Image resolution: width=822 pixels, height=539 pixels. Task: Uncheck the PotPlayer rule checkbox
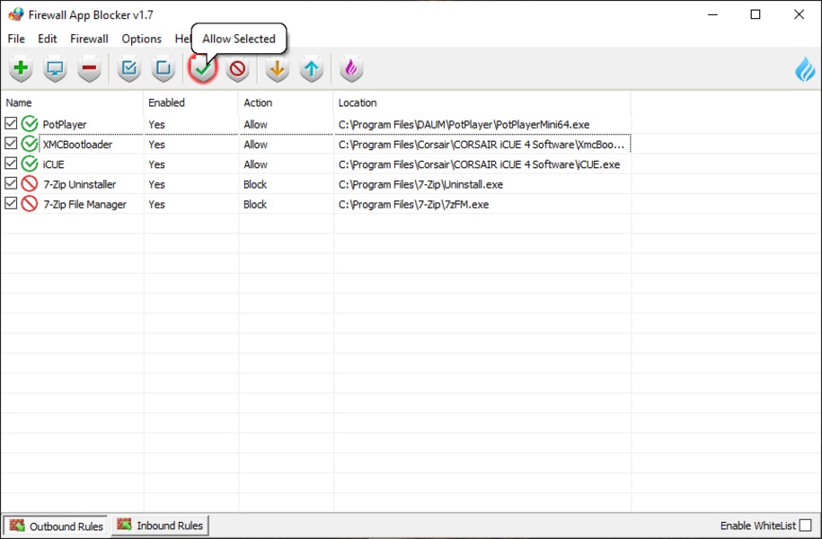(x=11, y=124)
